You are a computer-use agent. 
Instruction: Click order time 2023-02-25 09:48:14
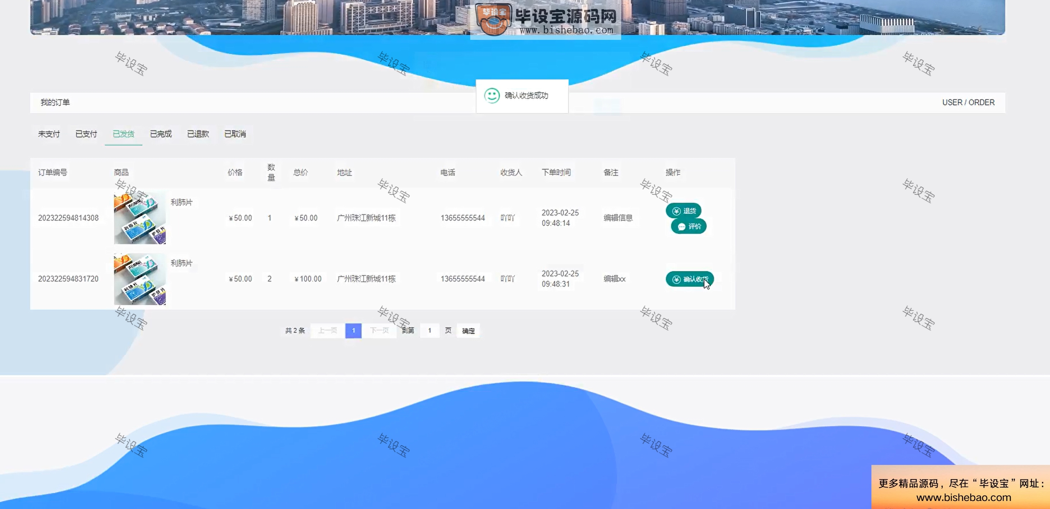click(560, 218)
